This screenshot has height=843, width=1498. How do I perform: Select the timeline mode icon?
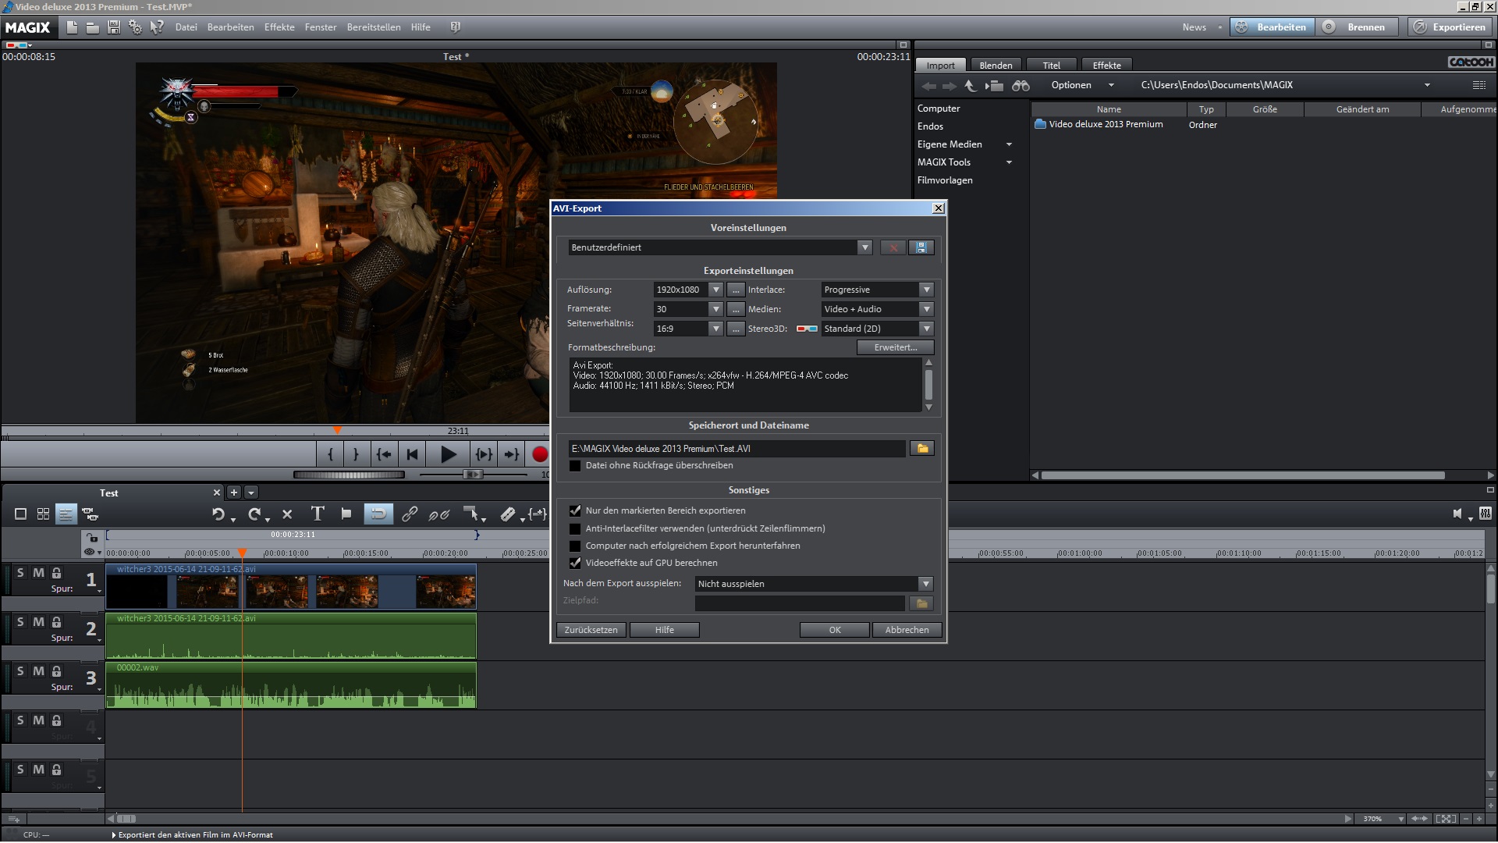[x=66, y=514]
